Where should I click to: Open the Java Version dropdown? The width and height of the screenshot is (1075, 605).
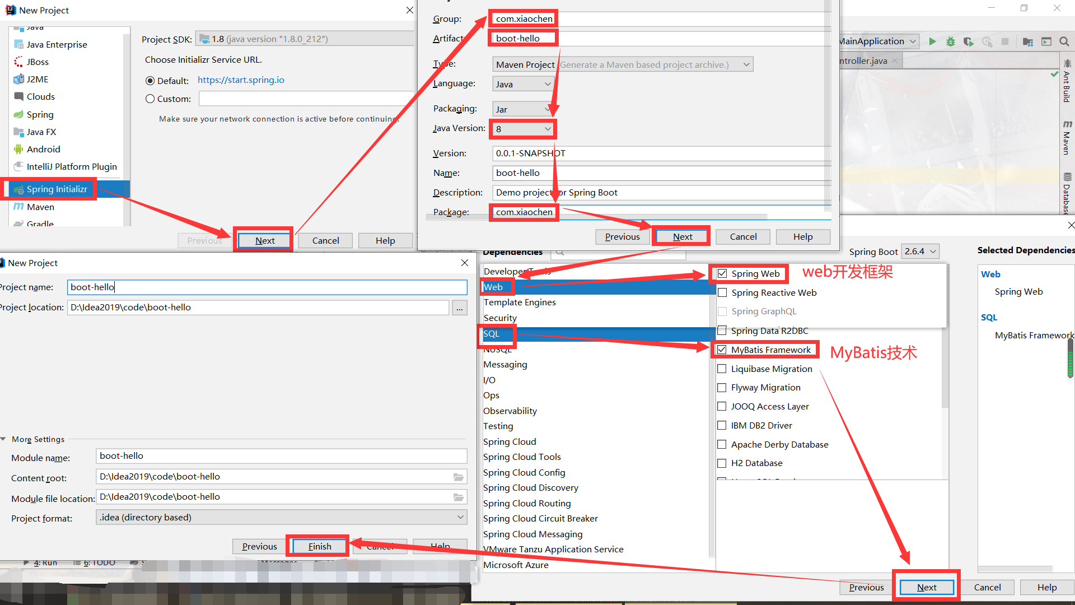(524, 129)
